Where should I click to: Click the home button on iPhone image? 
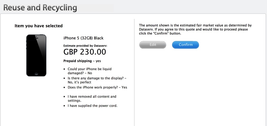[x=36, y=74]
